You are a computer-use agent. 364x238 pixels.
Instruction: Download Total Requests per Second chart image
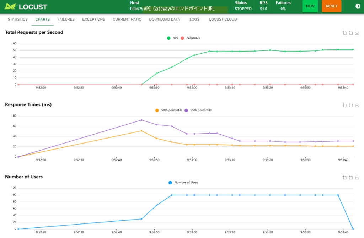(x=357, y=33)
